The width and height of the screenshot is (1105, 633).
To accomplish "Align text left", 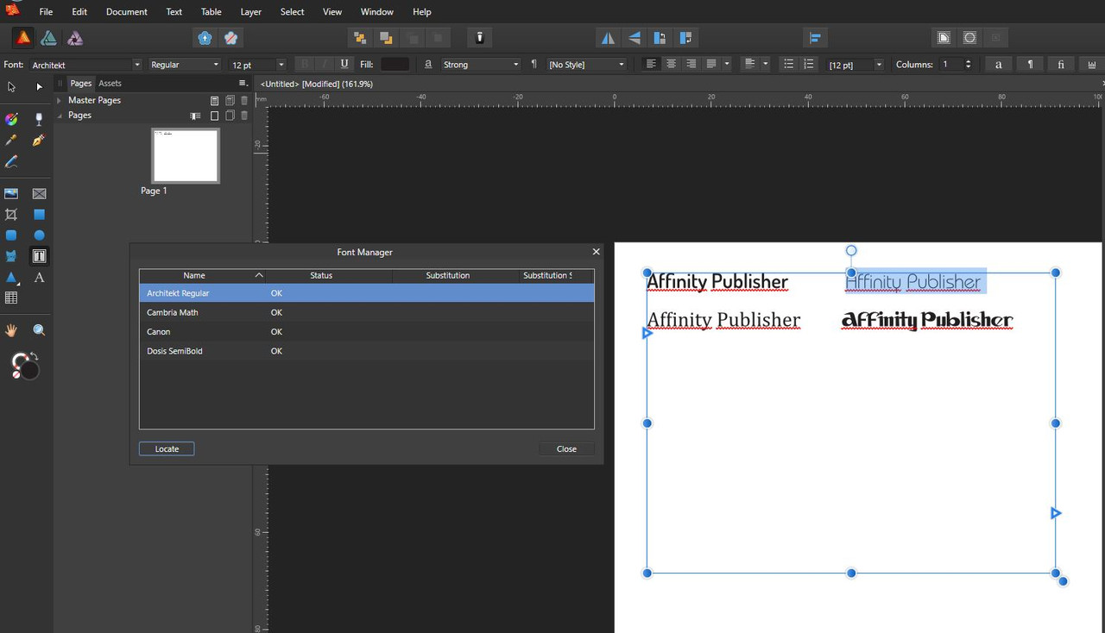I will point(651,64).
